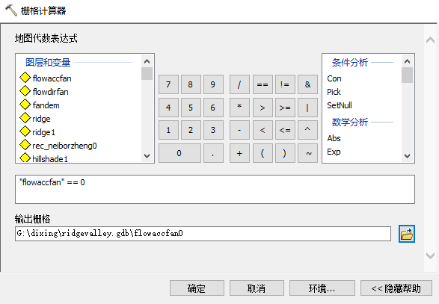This screenshot has width=439, height=304.
Task: Add the SetNull function
Action: [x=340, y=105]
